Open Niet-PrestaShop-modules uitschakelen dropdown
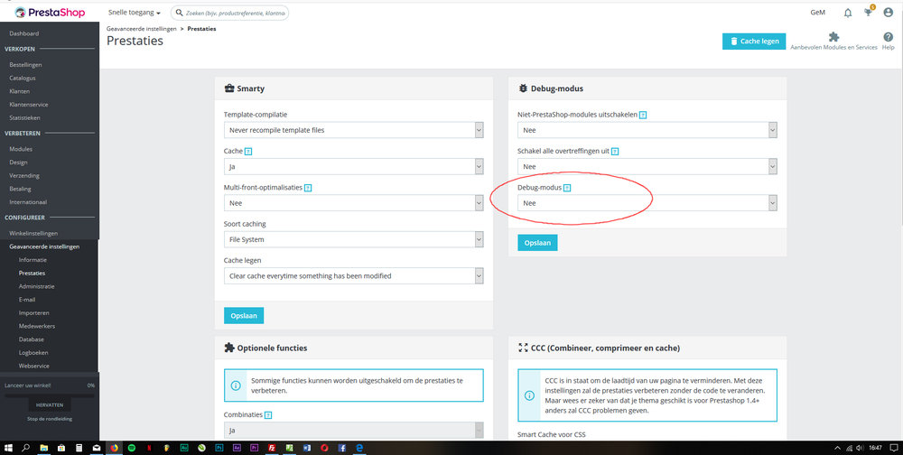This screenshot has height=455, width=903. [x=647, y=130]
